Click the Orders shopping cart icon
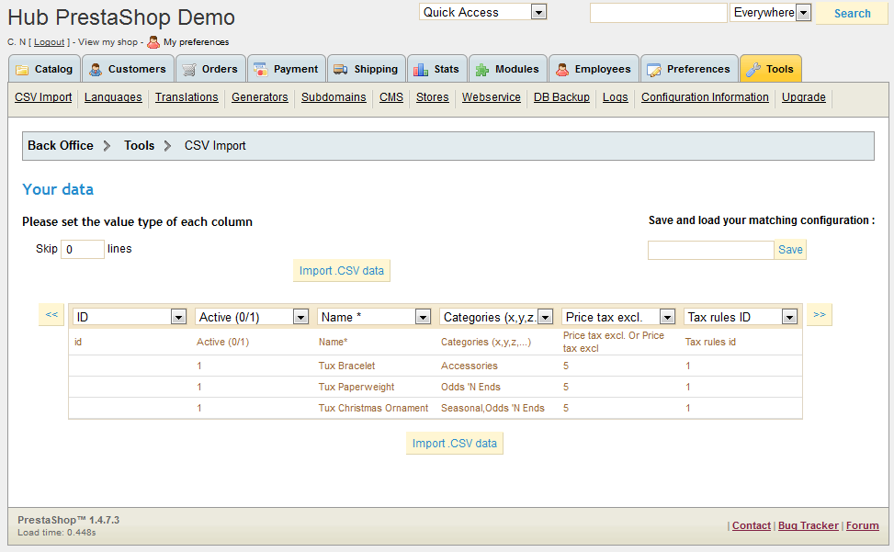The height and width of the screenshot is (552, 894). point(189,70)
